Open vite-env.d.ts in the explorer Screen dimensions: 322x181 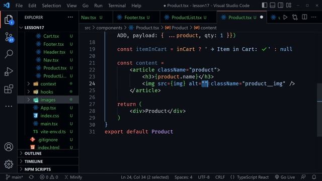click(48, 132)
